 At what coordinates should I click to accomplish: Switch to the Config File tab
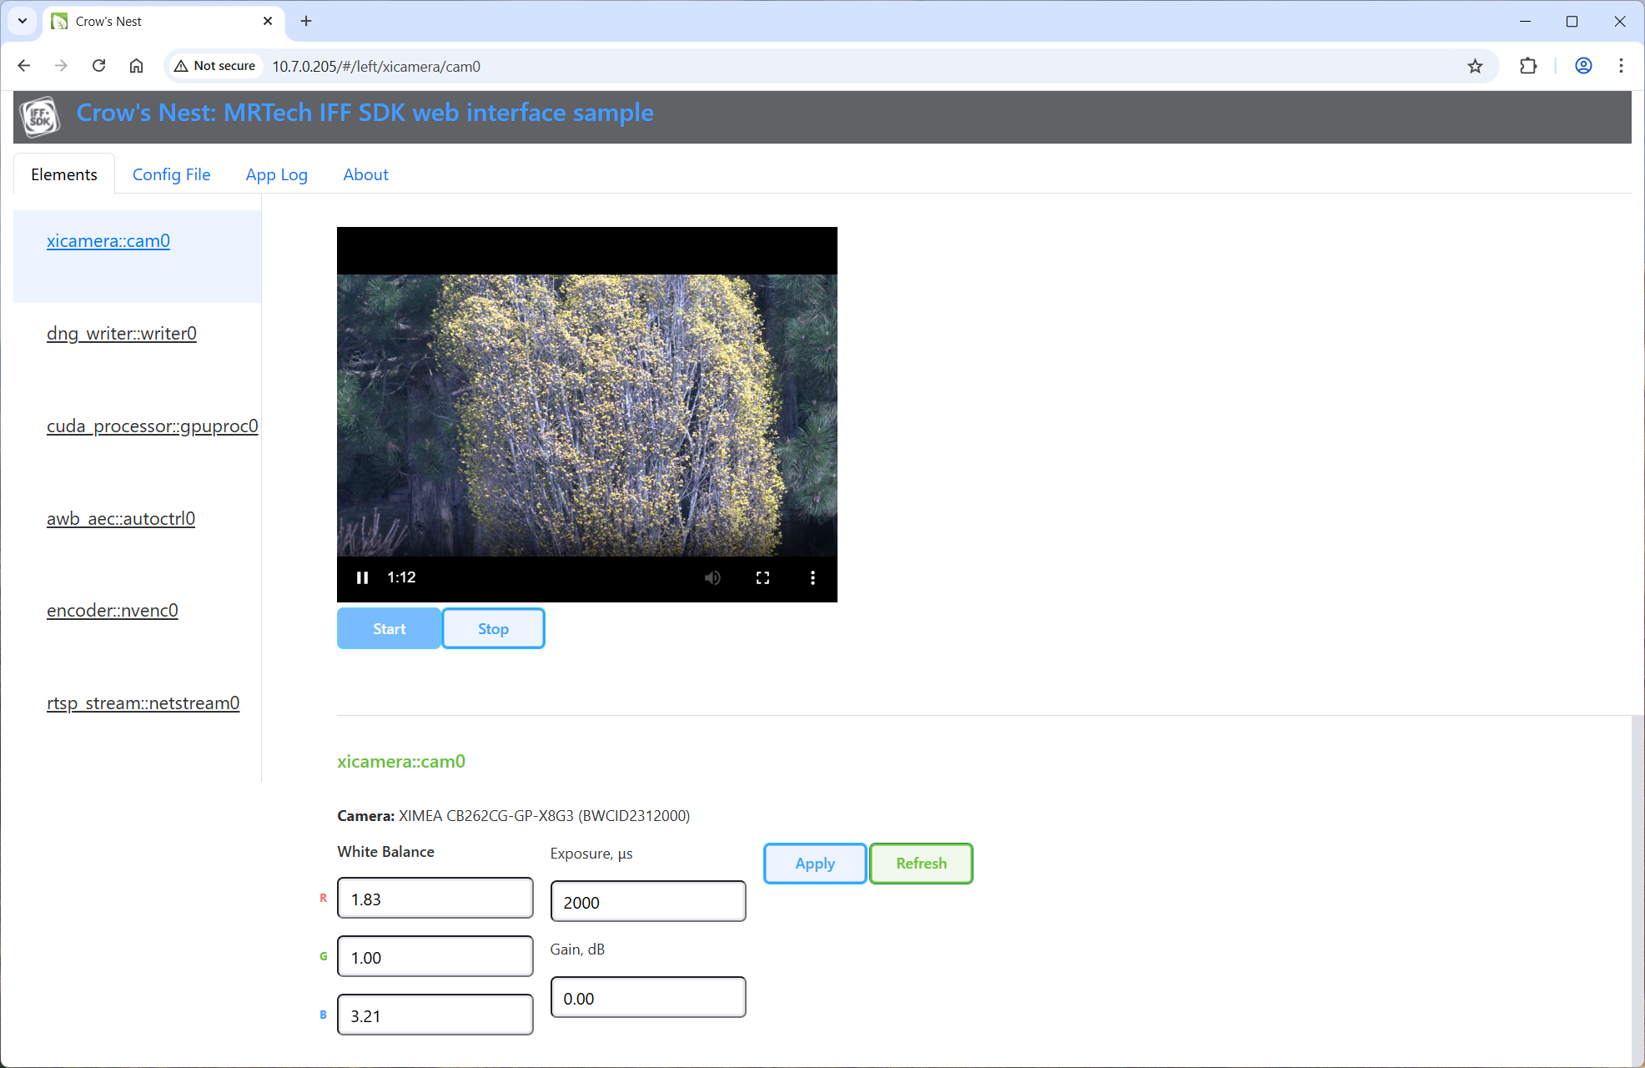(x=171, y=174)
